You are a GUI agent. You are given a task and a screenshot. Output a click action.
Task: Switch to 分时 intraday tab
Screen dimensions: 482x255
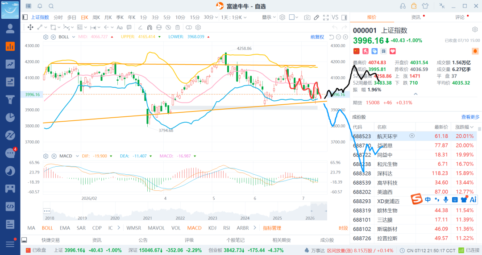pos(58,17)
